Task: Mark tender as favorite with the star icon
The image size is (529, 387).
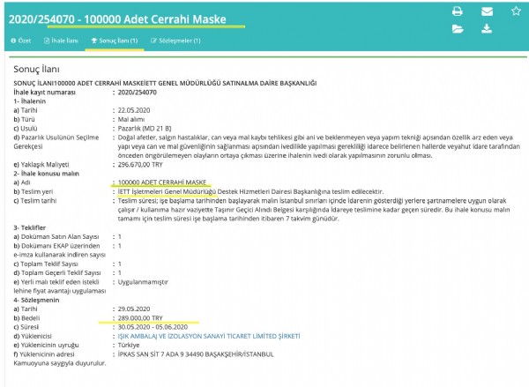Action: coord(515,11)
